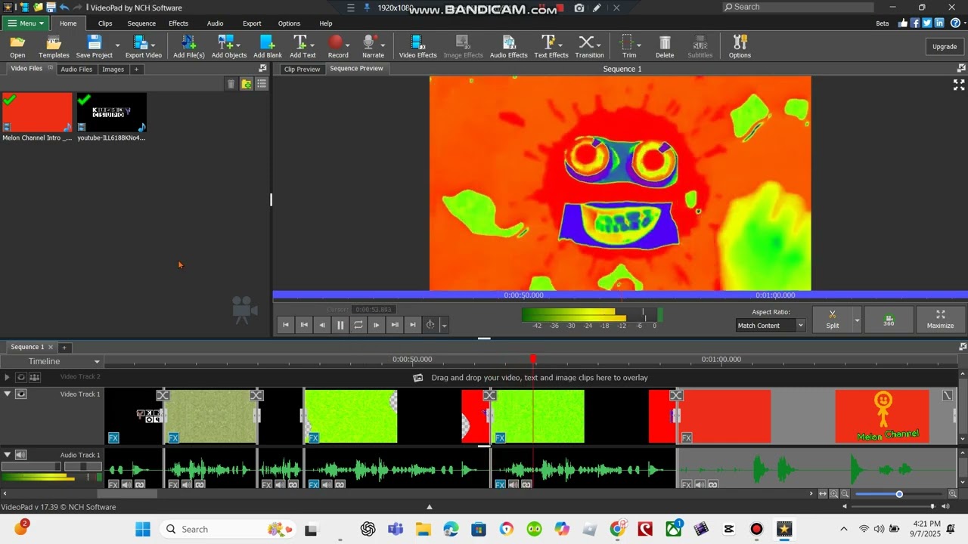Toggle Video Track 2 visibility eye
This screenshot has width=968, height=544.
tap(21, 377)
